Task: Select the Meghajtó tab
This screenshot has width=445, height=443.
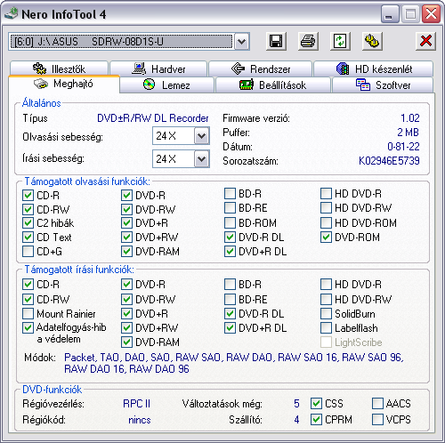Action: pyautogui.click(x=64, y=85)
